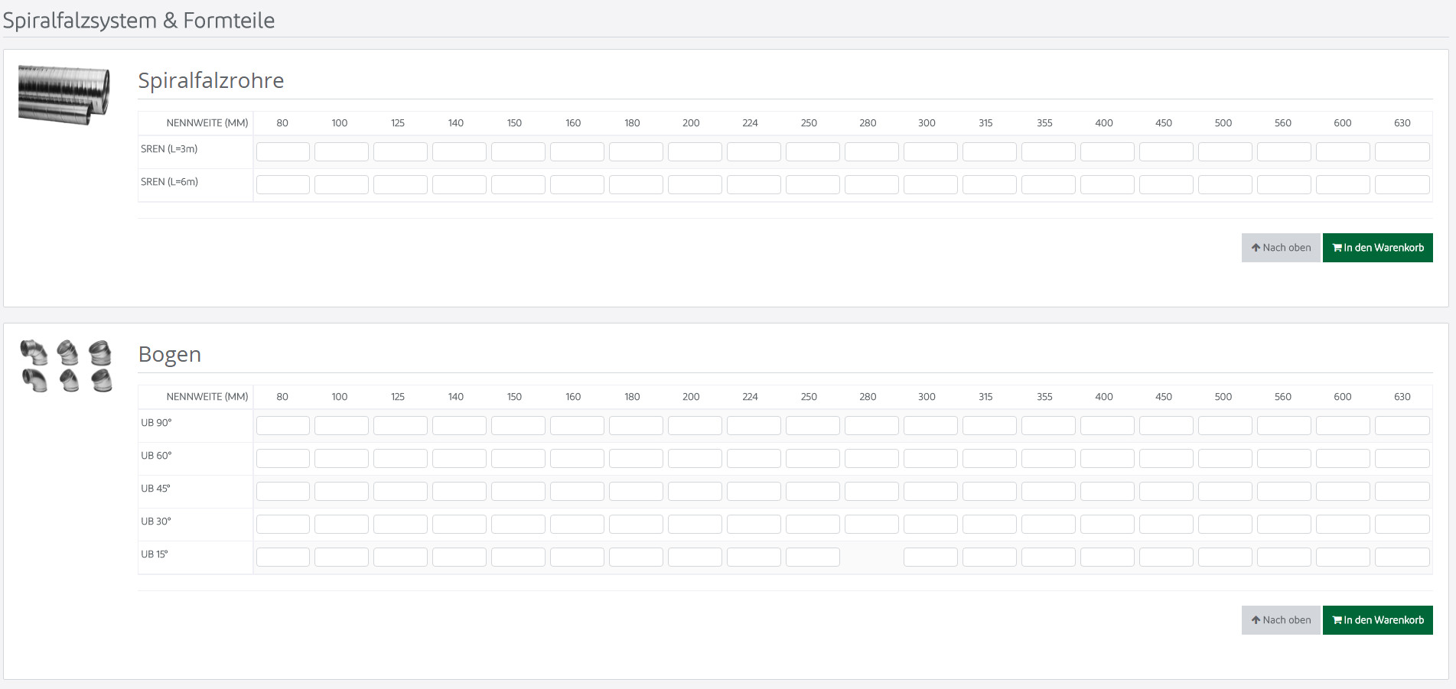Select UB 45° quantity field for 450
1456x689 pixels.
(1166, 491)
